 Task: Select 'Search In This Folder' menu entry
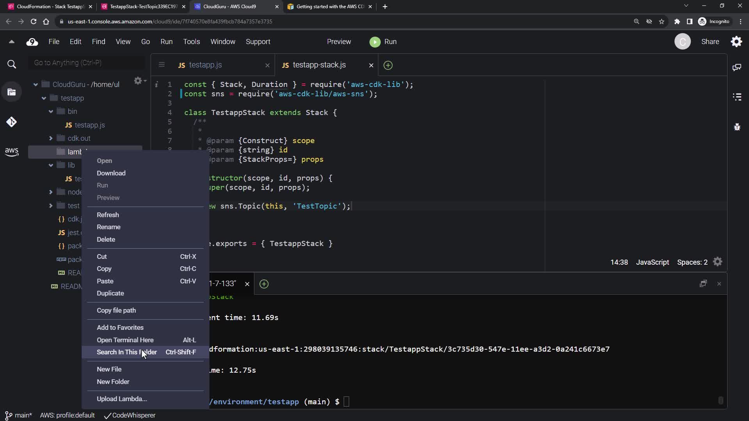click(126, 352)
